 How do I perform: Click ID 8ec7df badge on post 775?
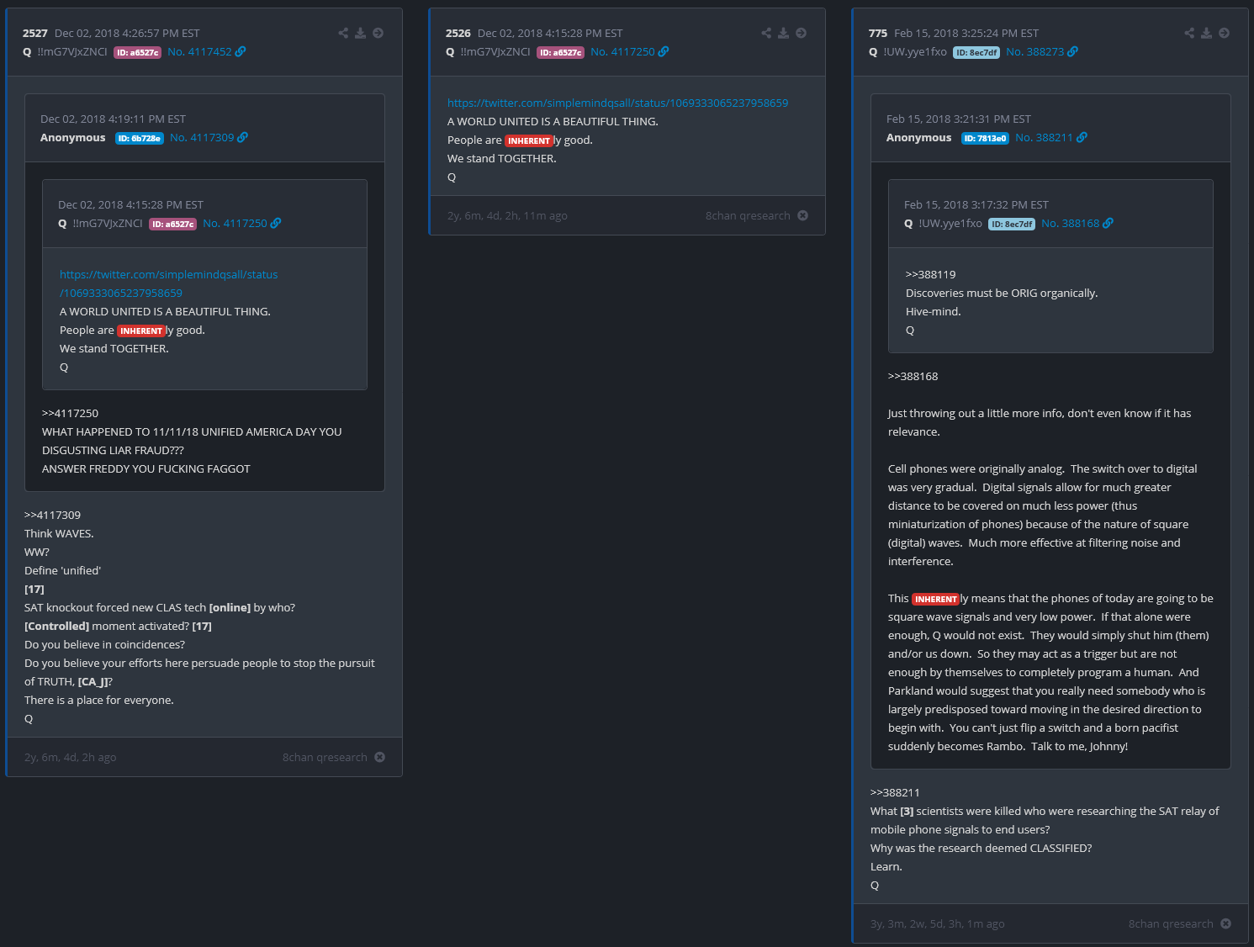click(x=976, y=52)
